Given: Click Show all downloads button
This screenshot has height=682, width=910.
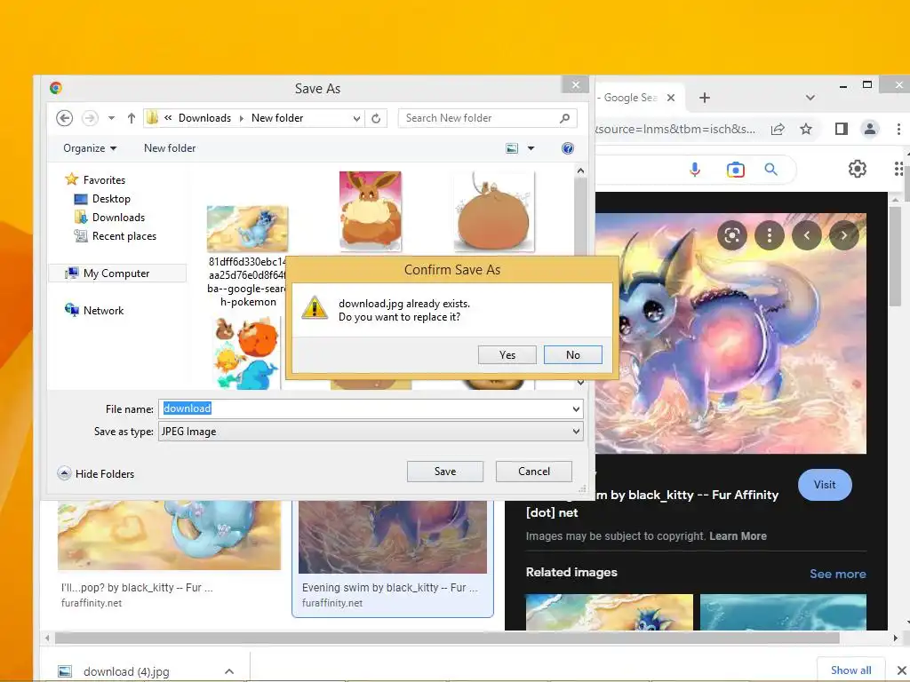Looking at the screenshot, I should click(850, 670).
